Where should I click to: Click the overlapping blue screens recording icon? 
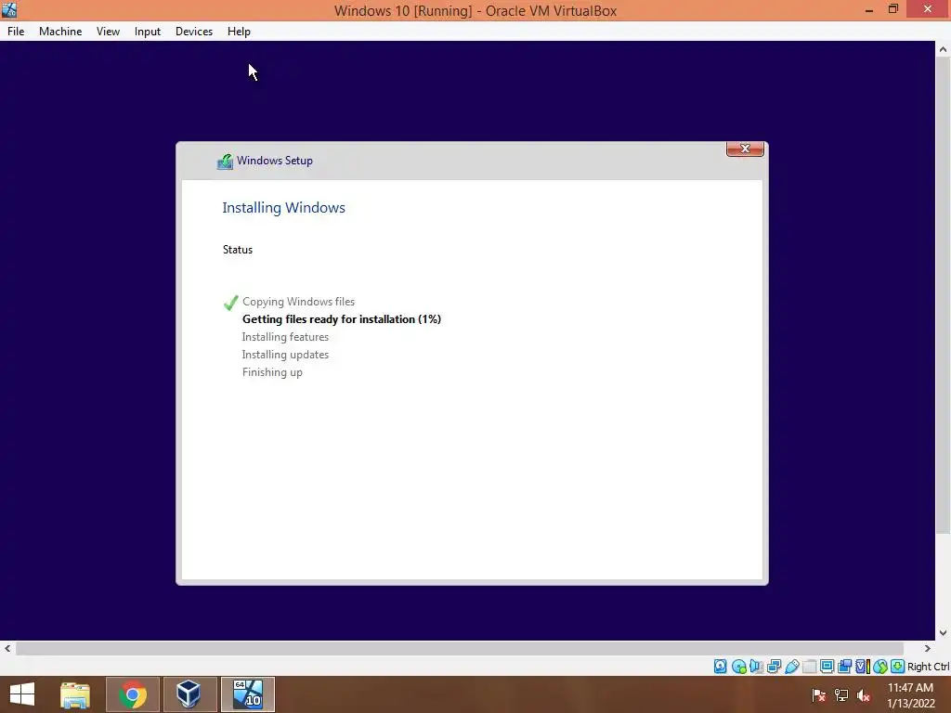(844, 667)
